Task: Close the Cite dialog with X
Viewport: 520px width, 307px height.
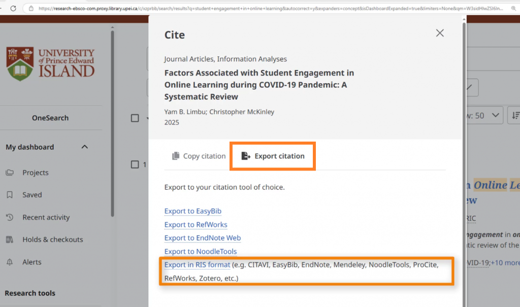Action: 440,33
